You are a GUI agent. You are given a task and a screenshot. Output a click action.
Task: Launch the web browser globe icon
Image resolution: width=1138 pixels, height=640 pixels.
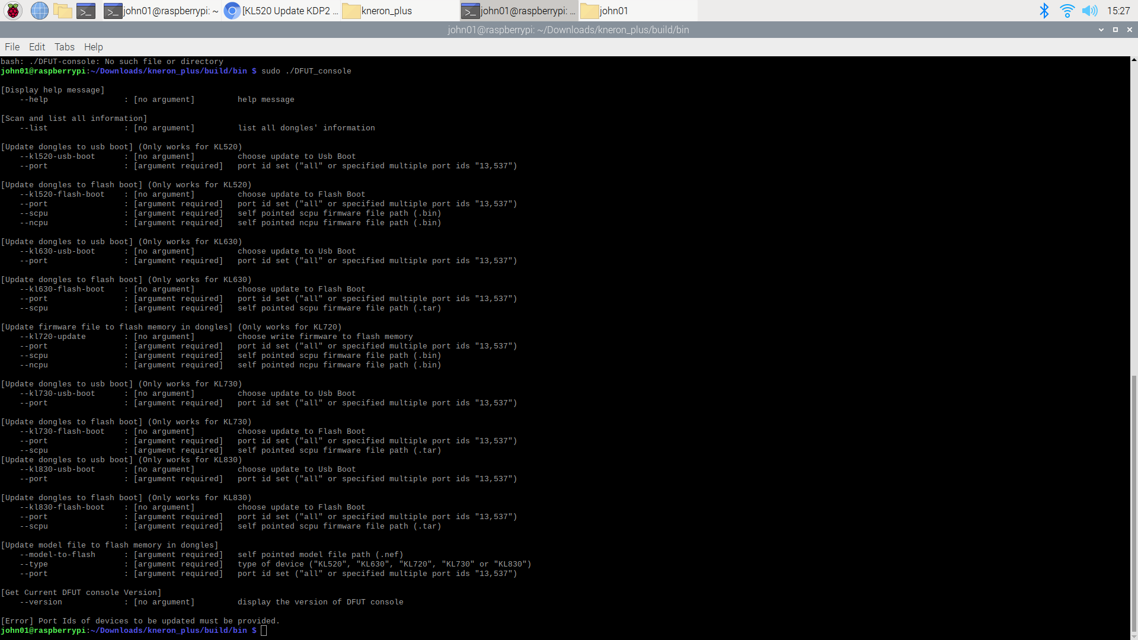39,11
